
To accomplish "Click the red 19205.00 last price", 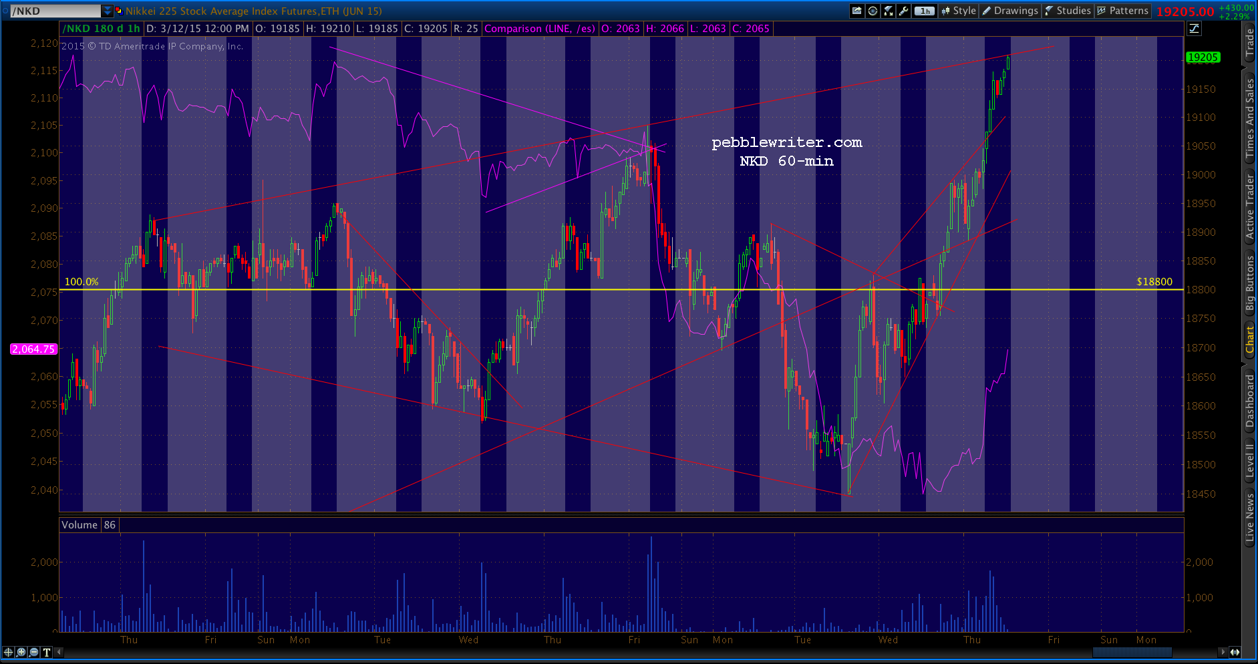I will point(1185,11).
